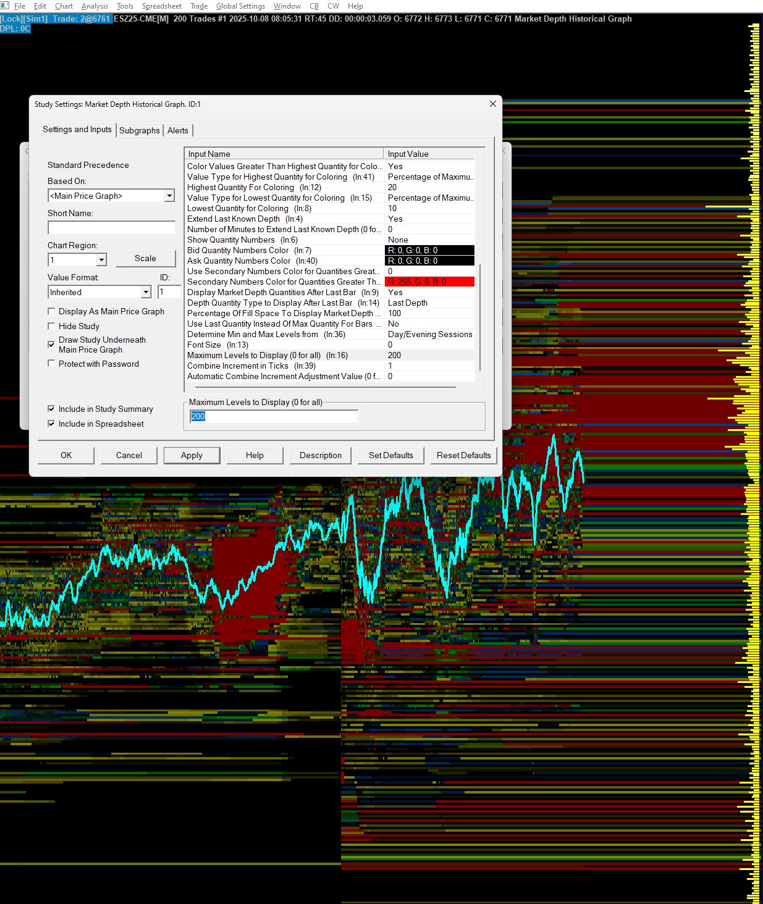The height and width of the screenshot is (904, 763).
Task: Click the Maximum Levels to Display value field
Action: pos(274,416)
